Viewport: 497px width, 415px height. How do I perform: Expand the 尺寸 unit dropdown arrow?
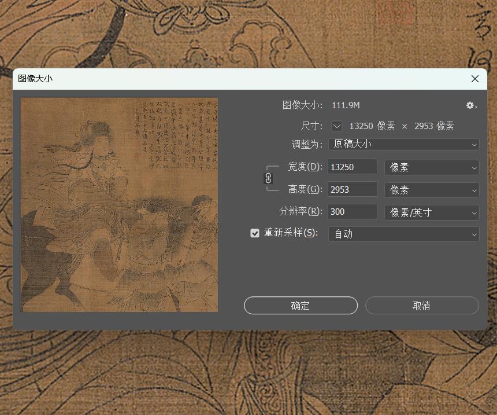click(336, 126)
